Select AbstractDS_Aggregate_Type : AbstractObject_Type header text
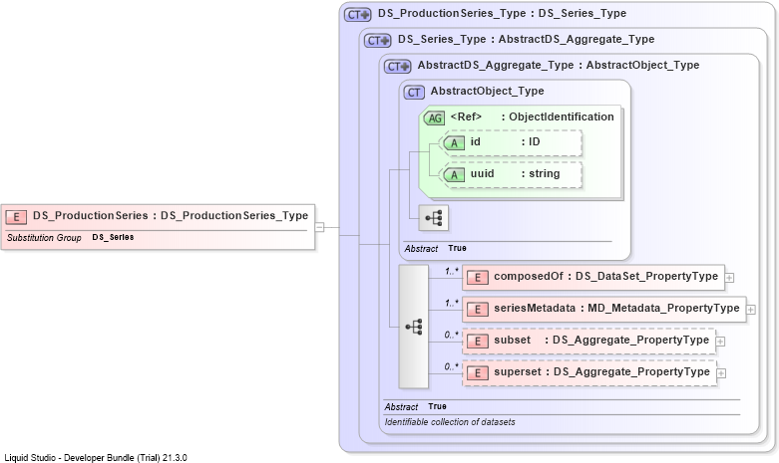The width and height of the screenshot is (779, 463). pyautogui.click(x=559, y=65)
